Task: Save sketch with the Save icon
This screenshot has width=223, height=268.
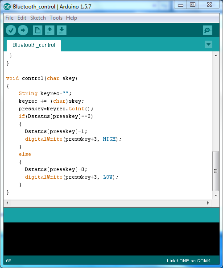Action: point(62,30)
